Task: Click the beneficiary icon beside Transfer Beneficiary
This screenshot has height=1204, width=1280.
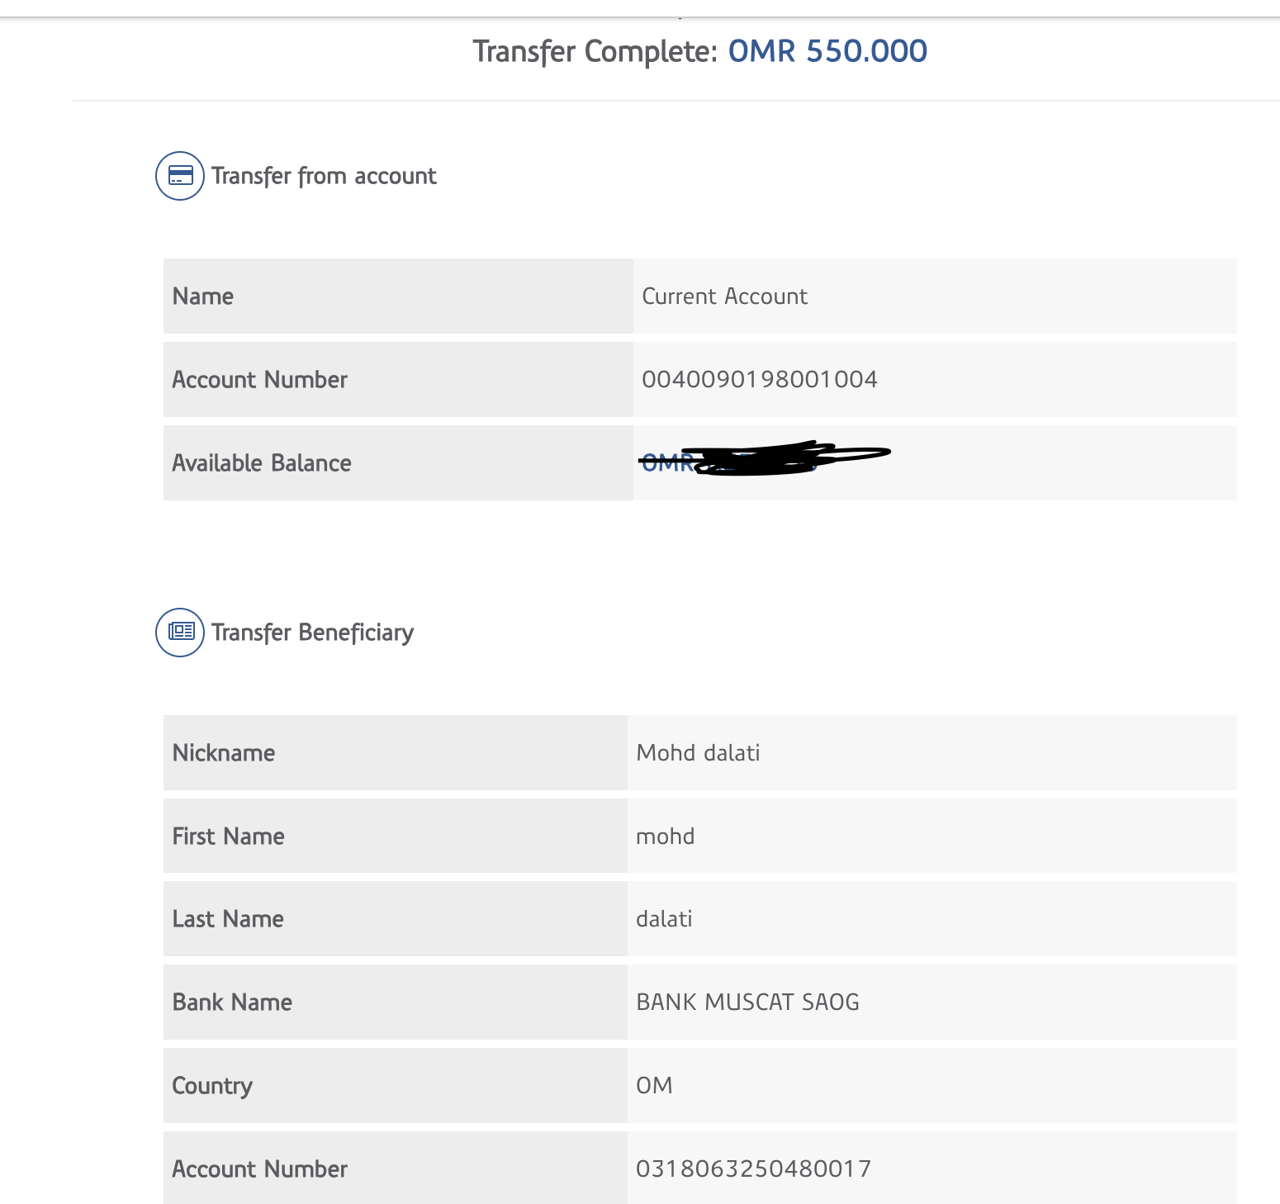Action: pos(180,633)
